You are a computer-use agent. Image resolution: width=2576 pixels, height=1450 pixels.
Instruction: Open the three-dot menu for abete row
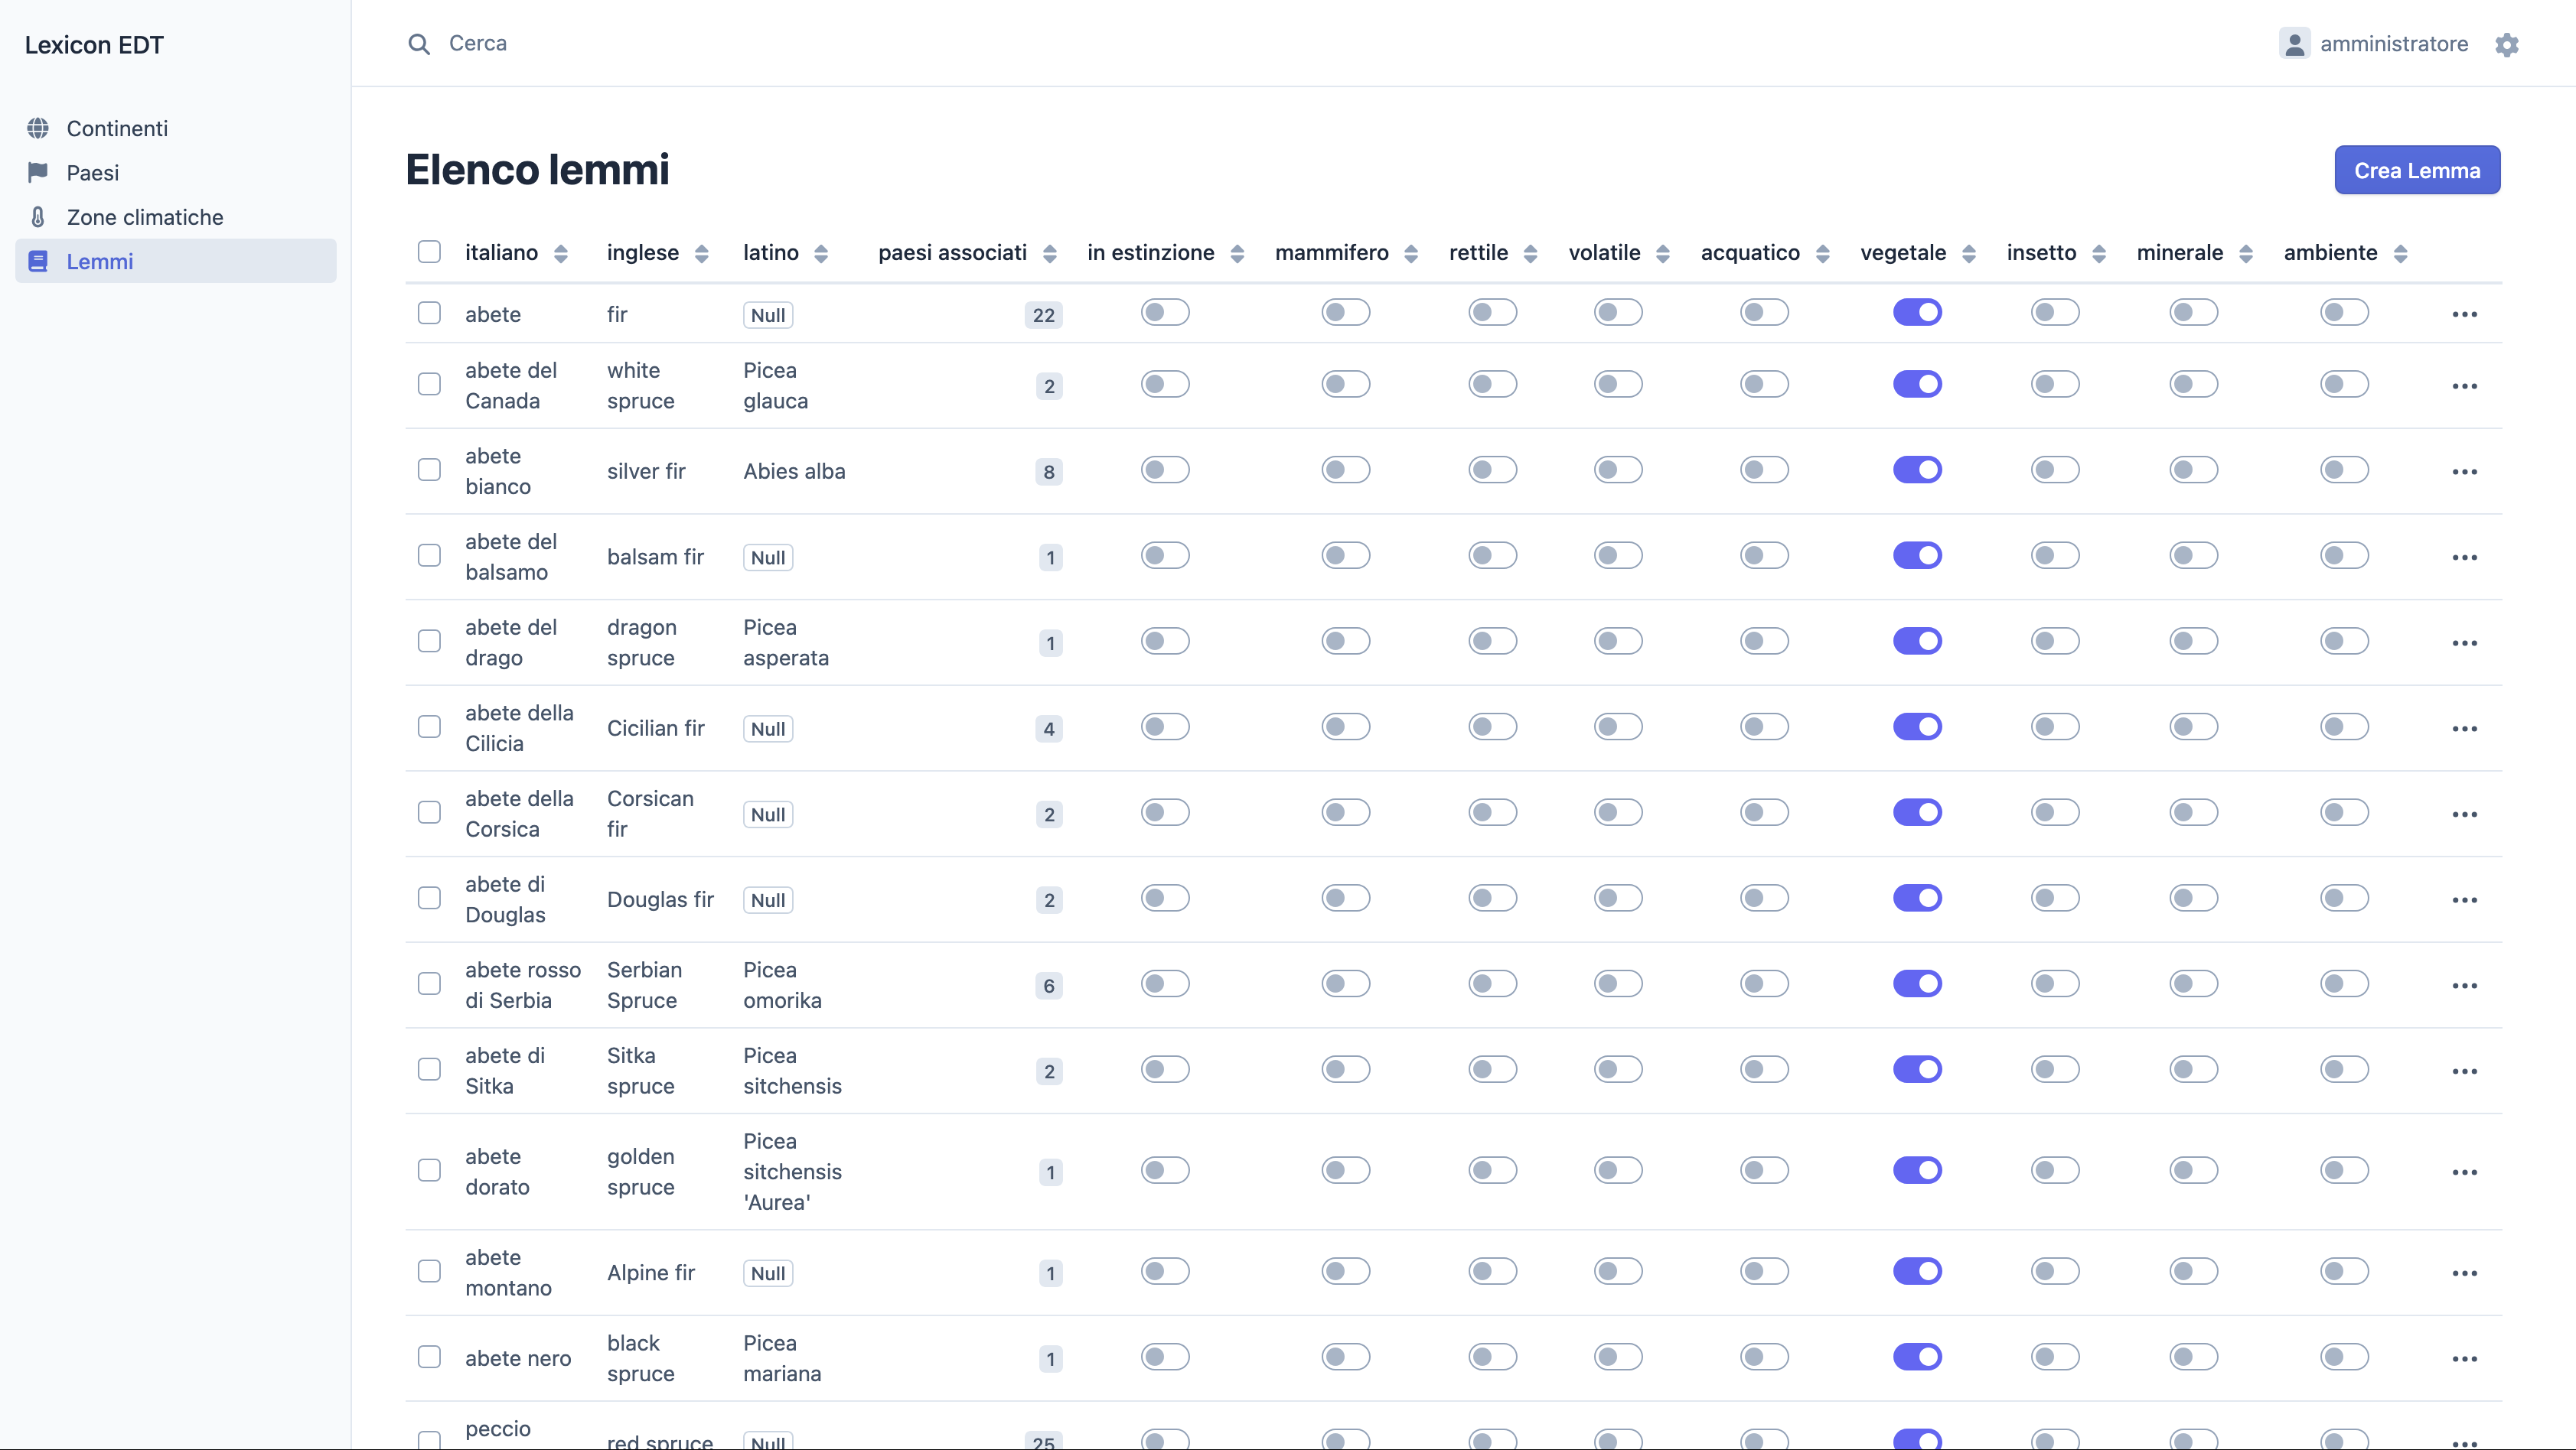2464,315
